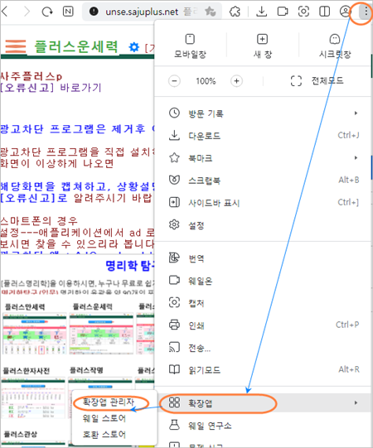The width and height of the screenshot is (373, 448).
Task: Expand the 북마크 submenu arrow
Action: pyautogui.click(x=356, y=157)
